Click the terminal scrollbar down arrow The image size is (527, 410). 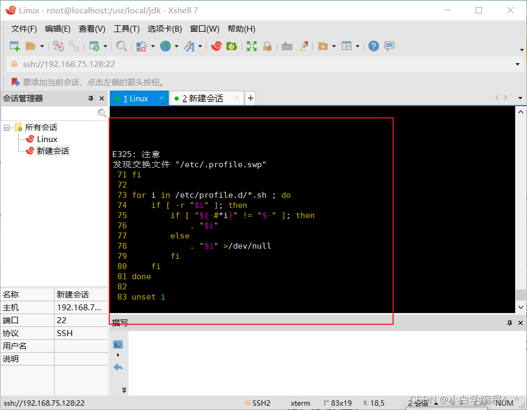click(521, 307)
